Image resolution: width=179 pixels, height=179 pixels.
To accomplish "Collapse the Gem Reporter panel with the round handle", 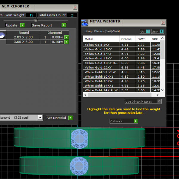I will click(x=36, y=20).
